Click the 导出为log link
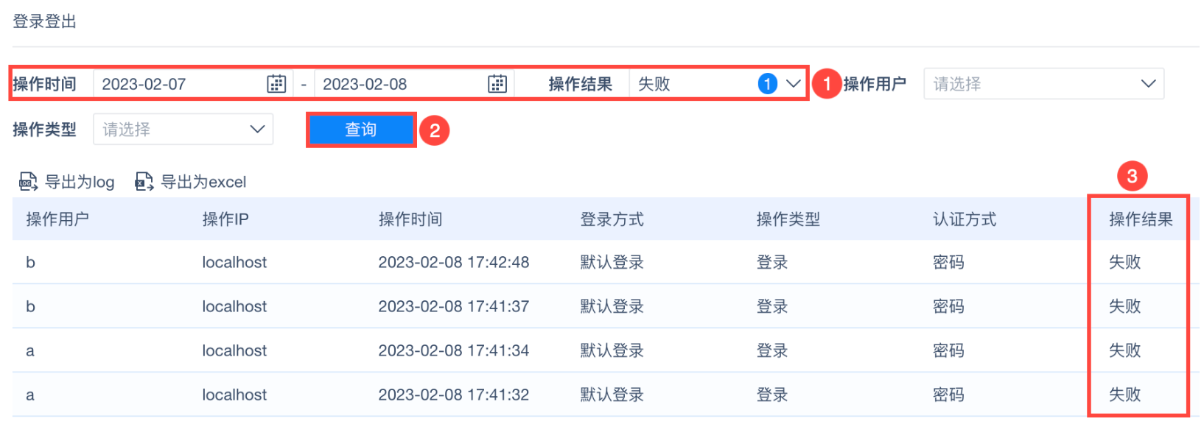 click(80, 182)
